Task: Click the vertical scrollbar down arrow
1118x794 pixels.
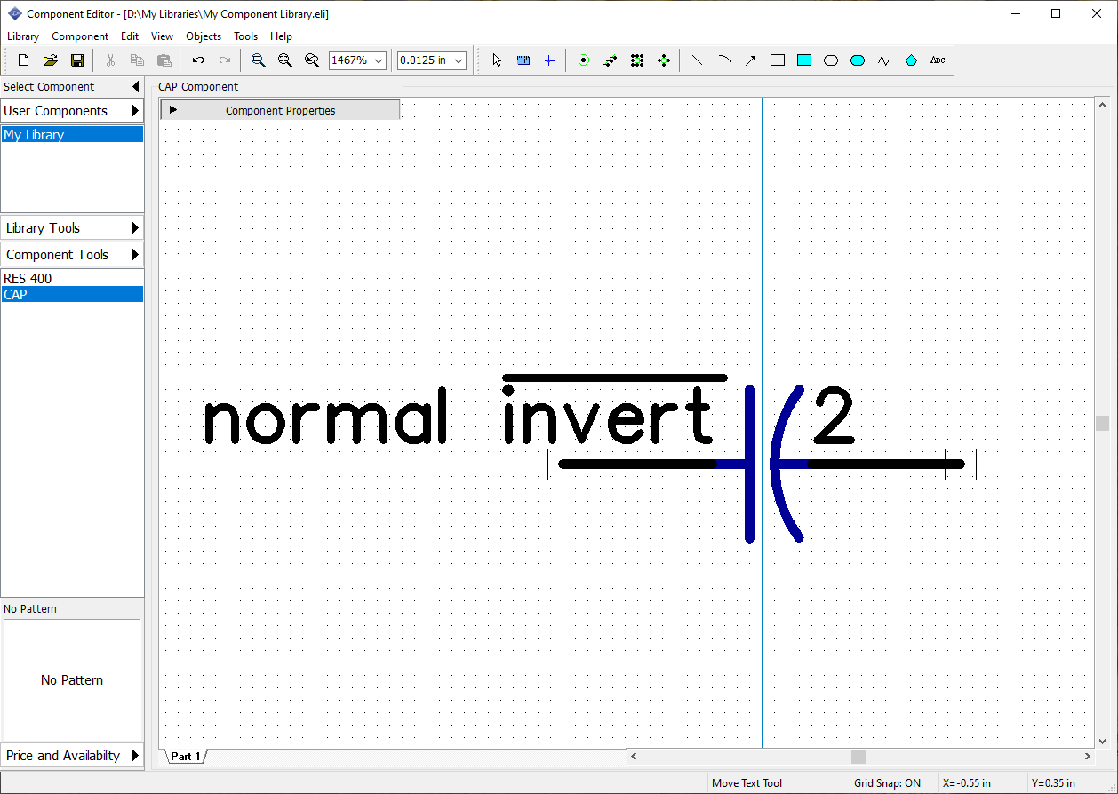Action: pyautogui.click(x=1102, y=741)
